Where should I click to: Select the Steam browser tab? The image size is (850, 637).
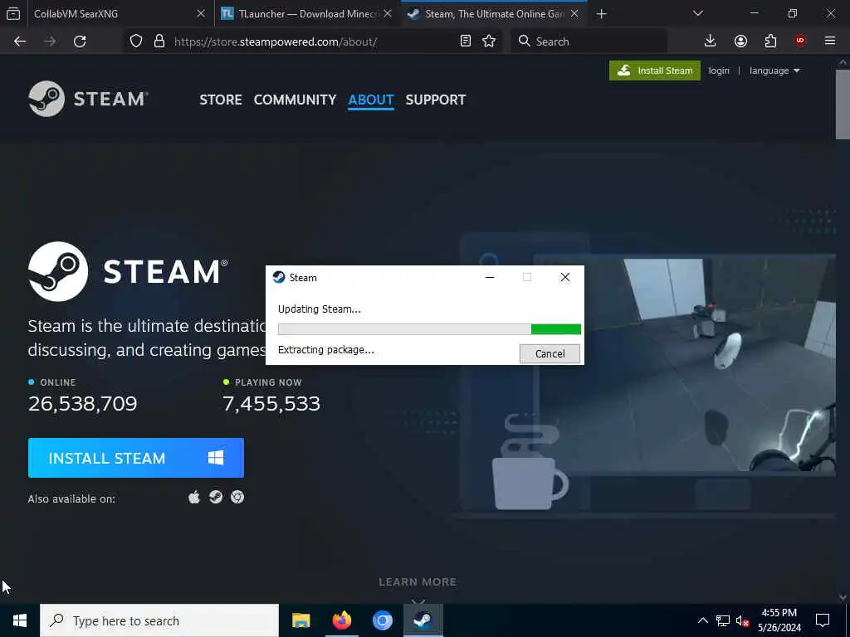coord(493,14)
